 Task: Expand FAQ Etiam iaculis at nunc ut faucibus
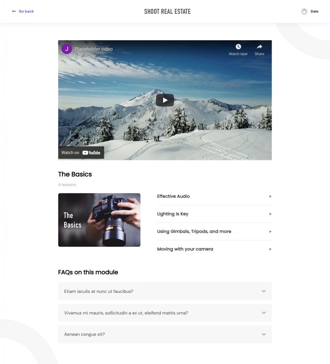coord(165,291)
